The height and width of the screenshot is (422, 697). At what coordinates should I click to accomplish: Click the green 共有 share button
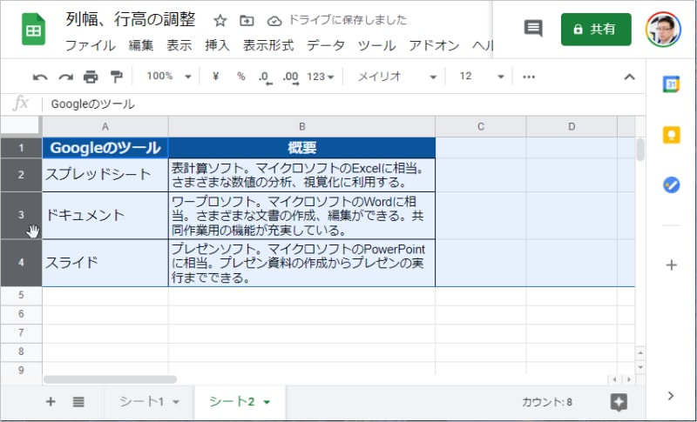(596, 30)
